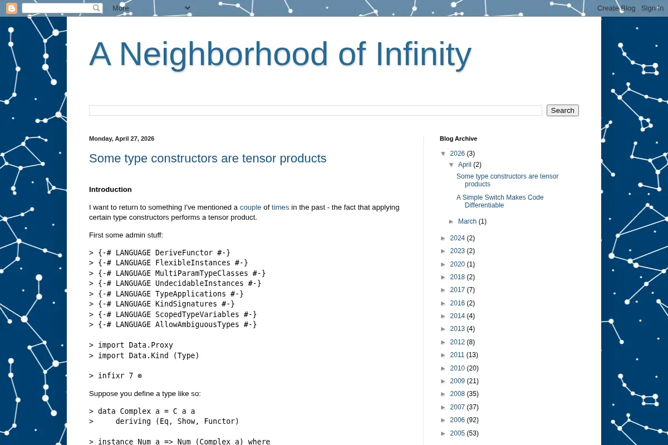The height and width of the screenshot is (445, 668).
Task: Open the March archive link
Action: pos(468,221)
